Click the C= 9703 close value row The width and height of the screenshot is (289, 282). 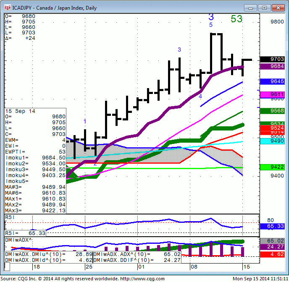pyautogui.click(x=35, y=134)
